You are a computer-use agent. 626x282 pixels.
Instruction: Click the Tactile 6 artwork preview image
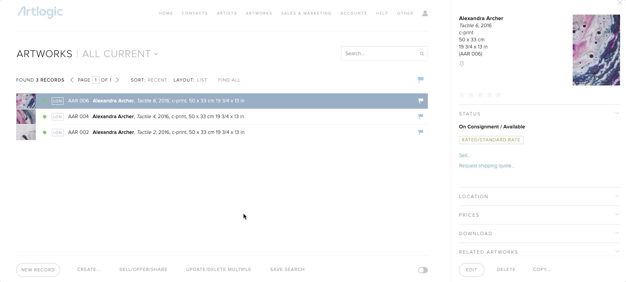tap(596, 50)
